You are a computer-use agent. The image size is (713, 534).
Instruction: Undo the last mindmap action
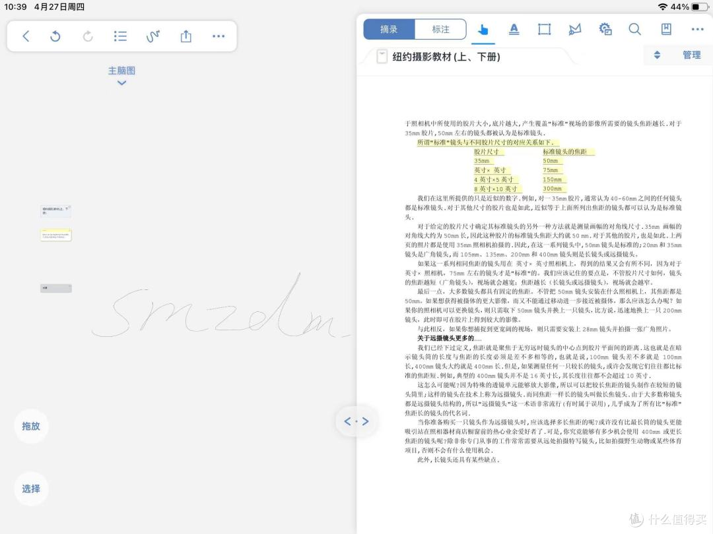(55, 36)
